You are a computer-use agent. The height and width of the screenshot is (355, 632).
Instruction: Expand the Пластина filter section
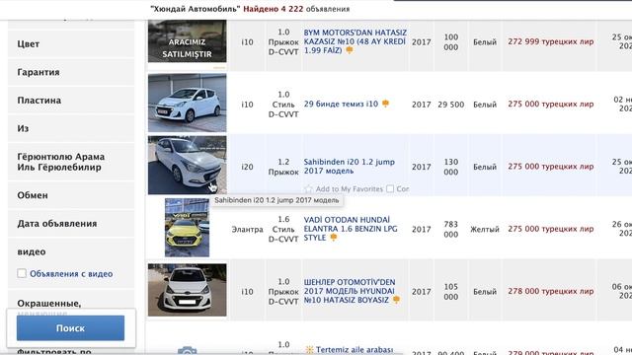71,101
